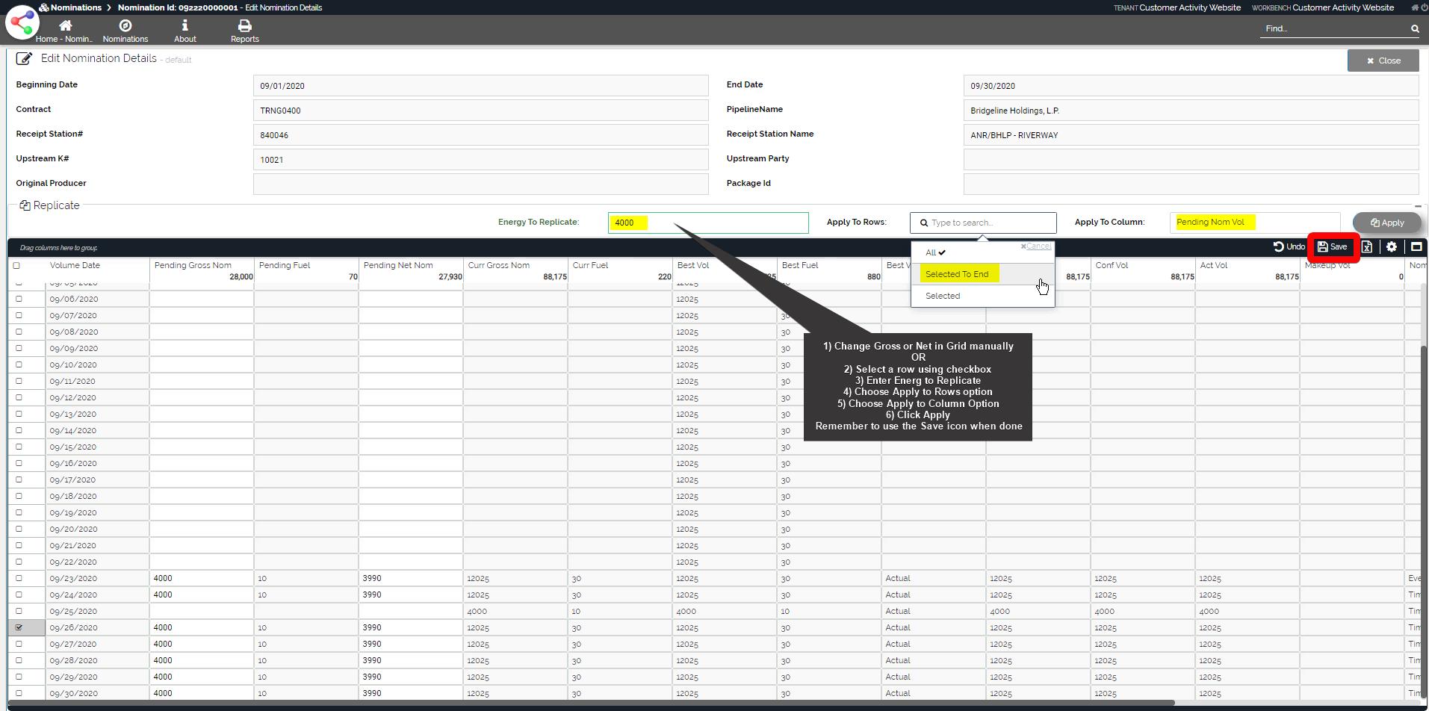Click the search magnifier icon near Find

pyautogui.click(x=1414, y=29)
